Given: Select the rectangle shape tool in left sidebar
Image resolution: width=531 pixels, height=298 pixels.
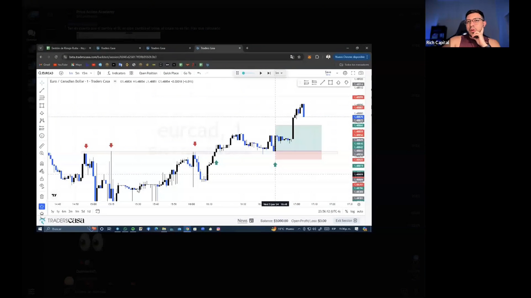Looking at the screenshot, I should tap(42, 106).
